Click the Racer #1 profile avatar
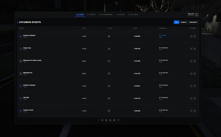 click(x=196, y=15)
